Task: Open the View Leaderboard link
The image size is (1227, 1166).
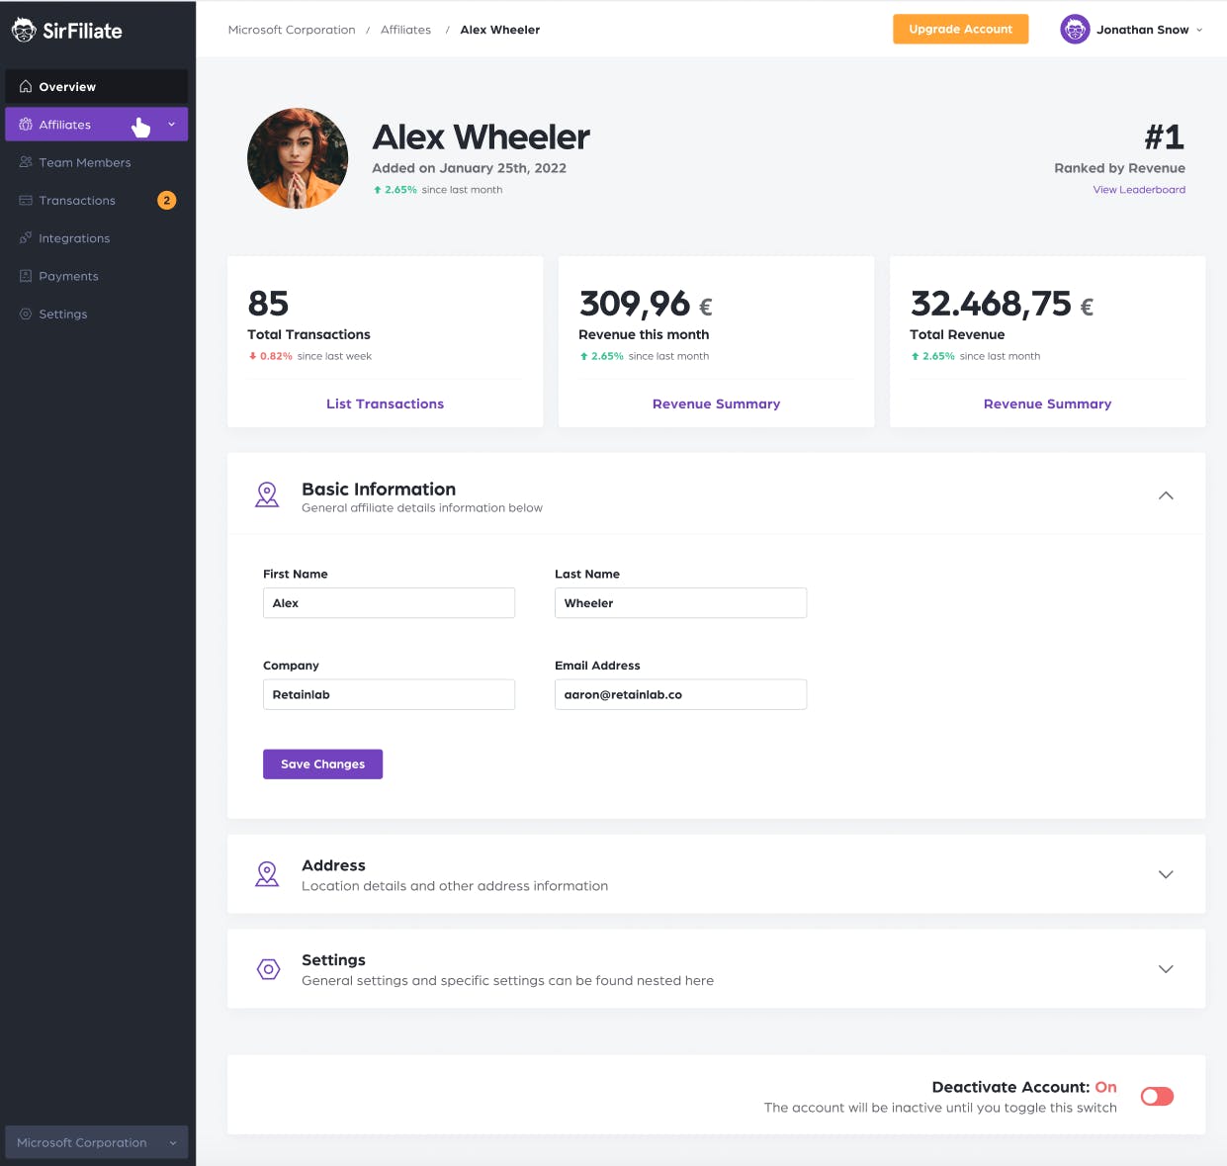Action: (1139, 190)
